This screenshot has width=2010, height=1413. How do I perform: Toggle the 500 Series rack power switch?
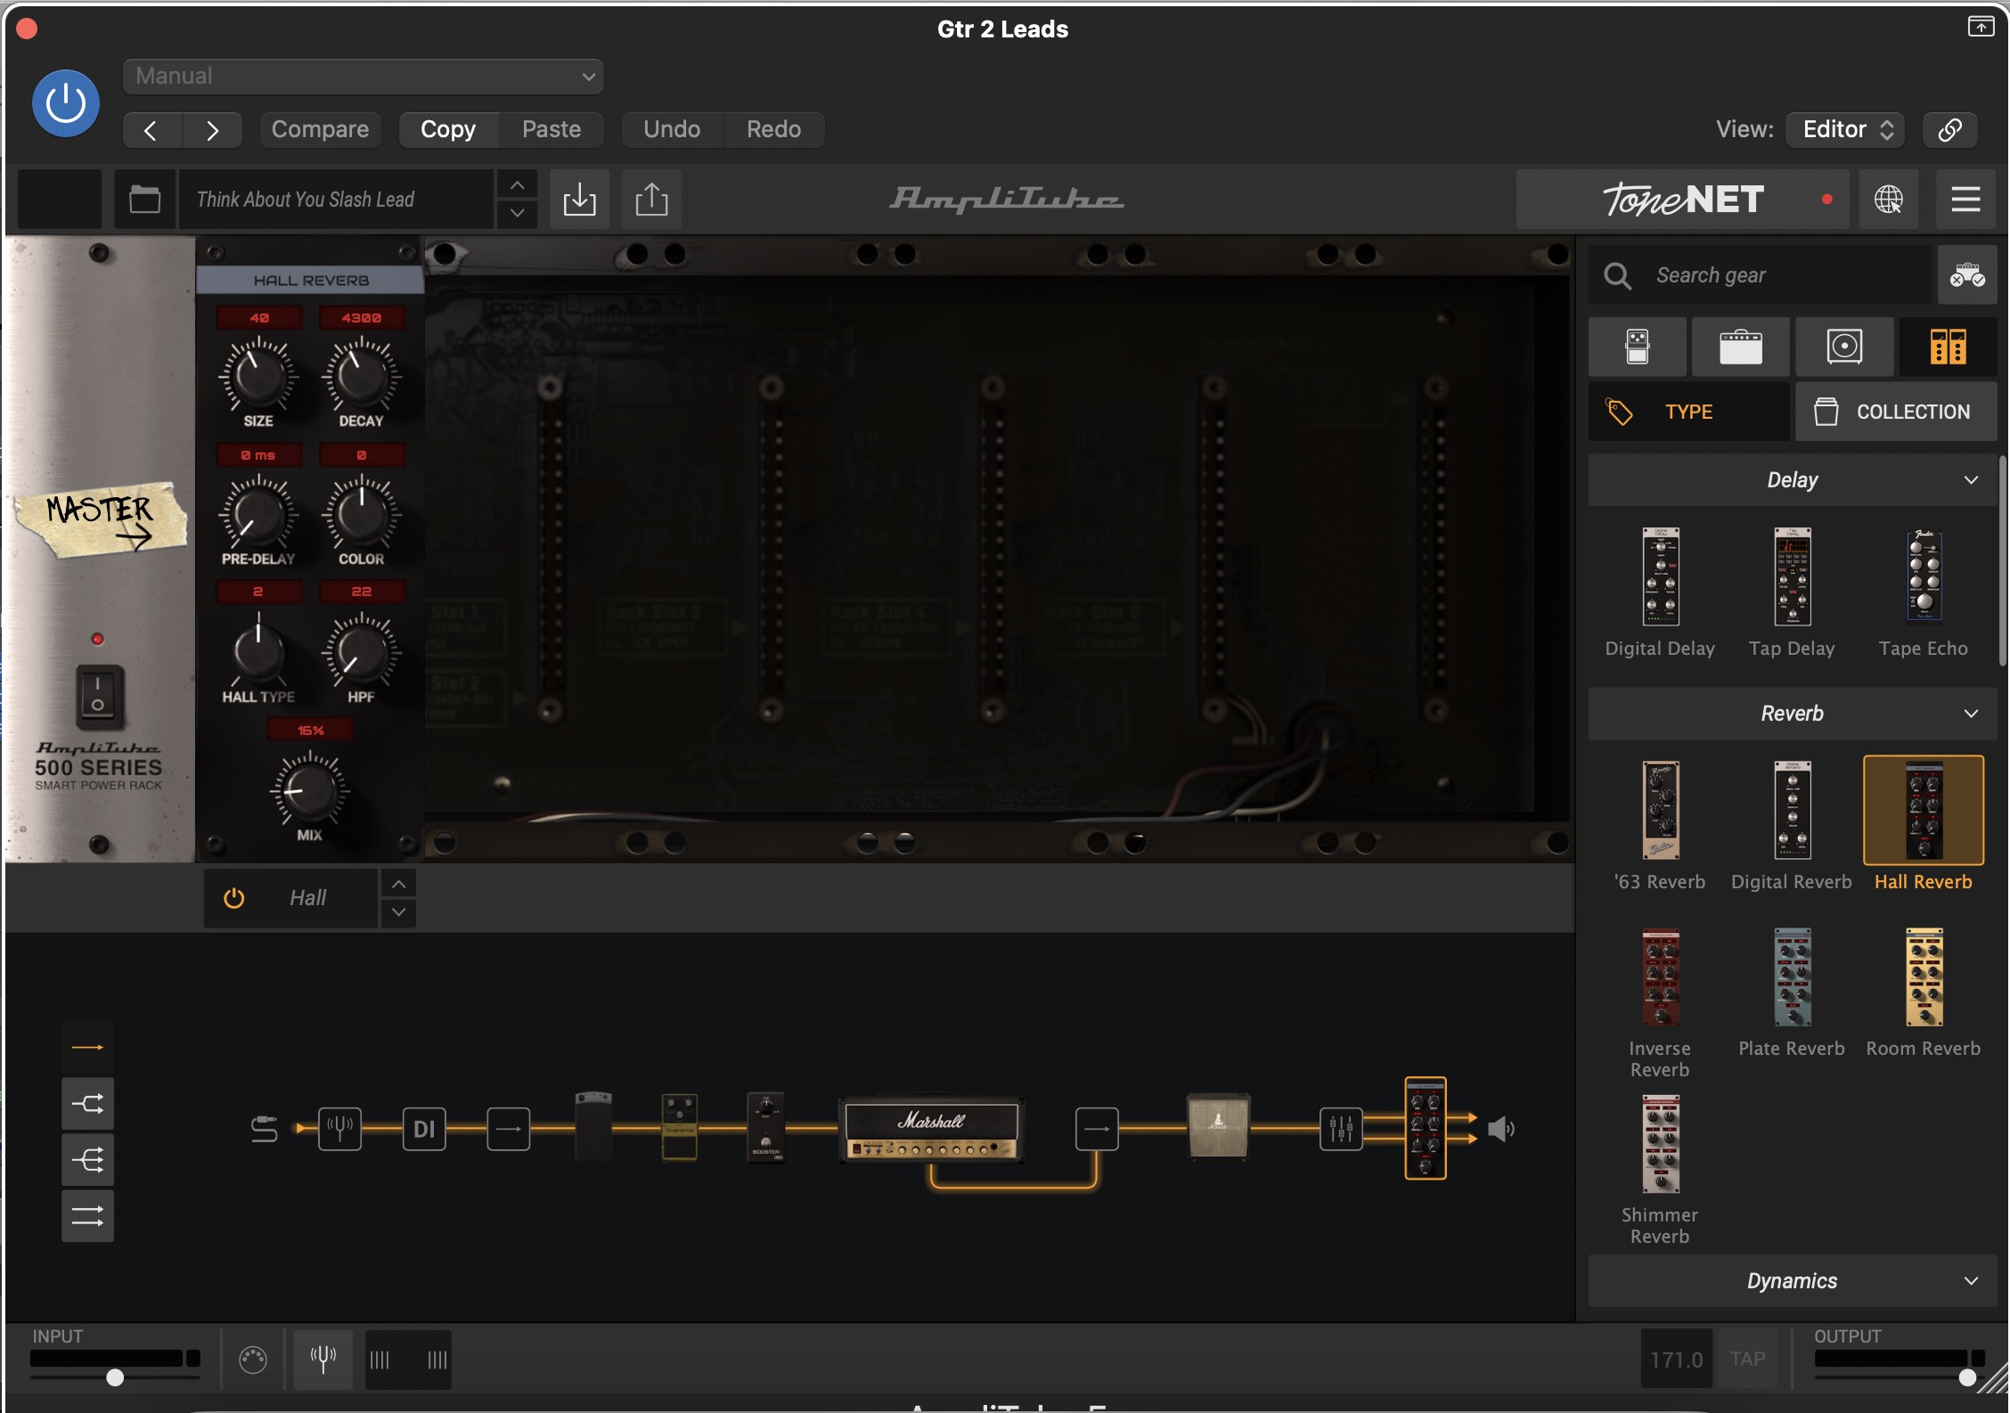[98, 696]
